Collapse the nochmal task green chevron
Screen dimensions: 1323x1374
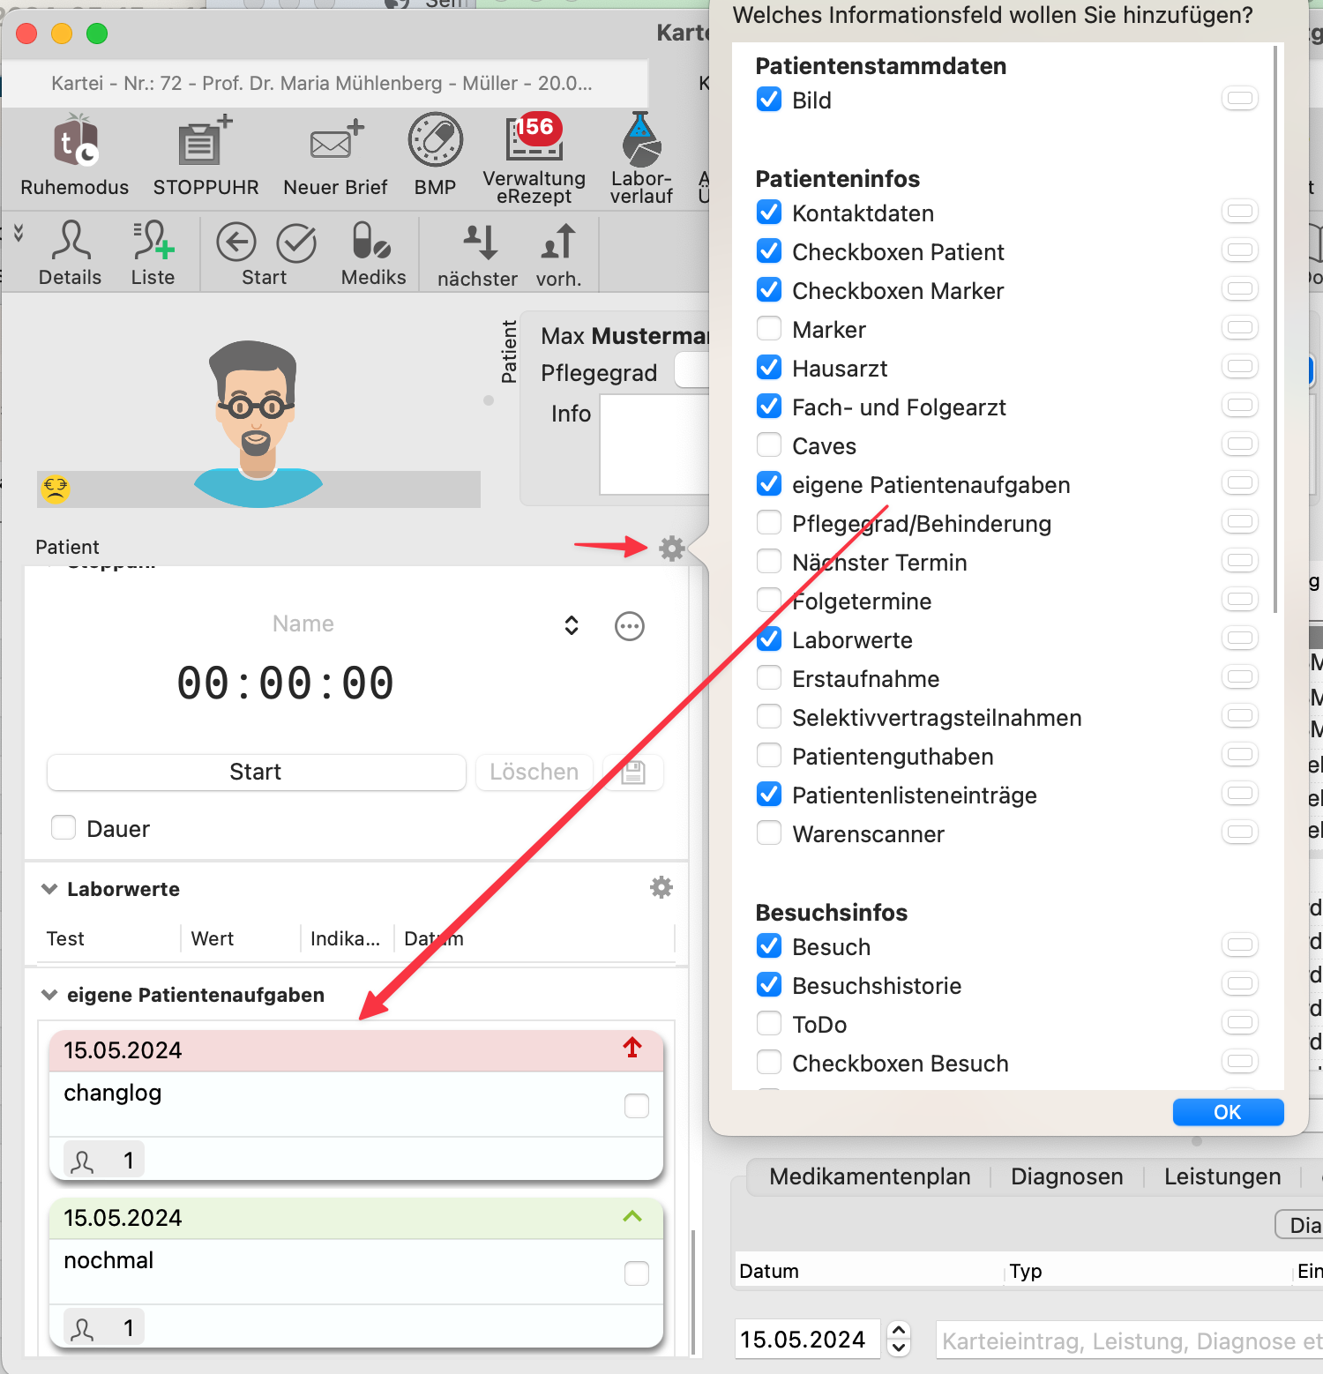[632, 1216]
